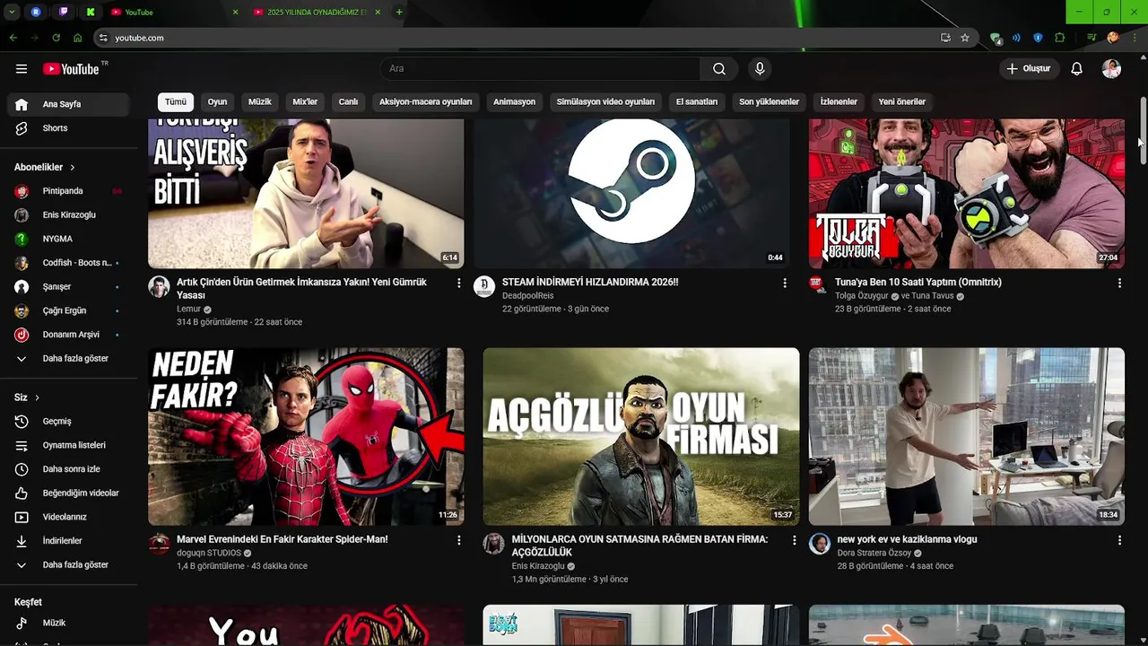
Task: Open Daha sonra izle list
Action: (x=68, y=469)
